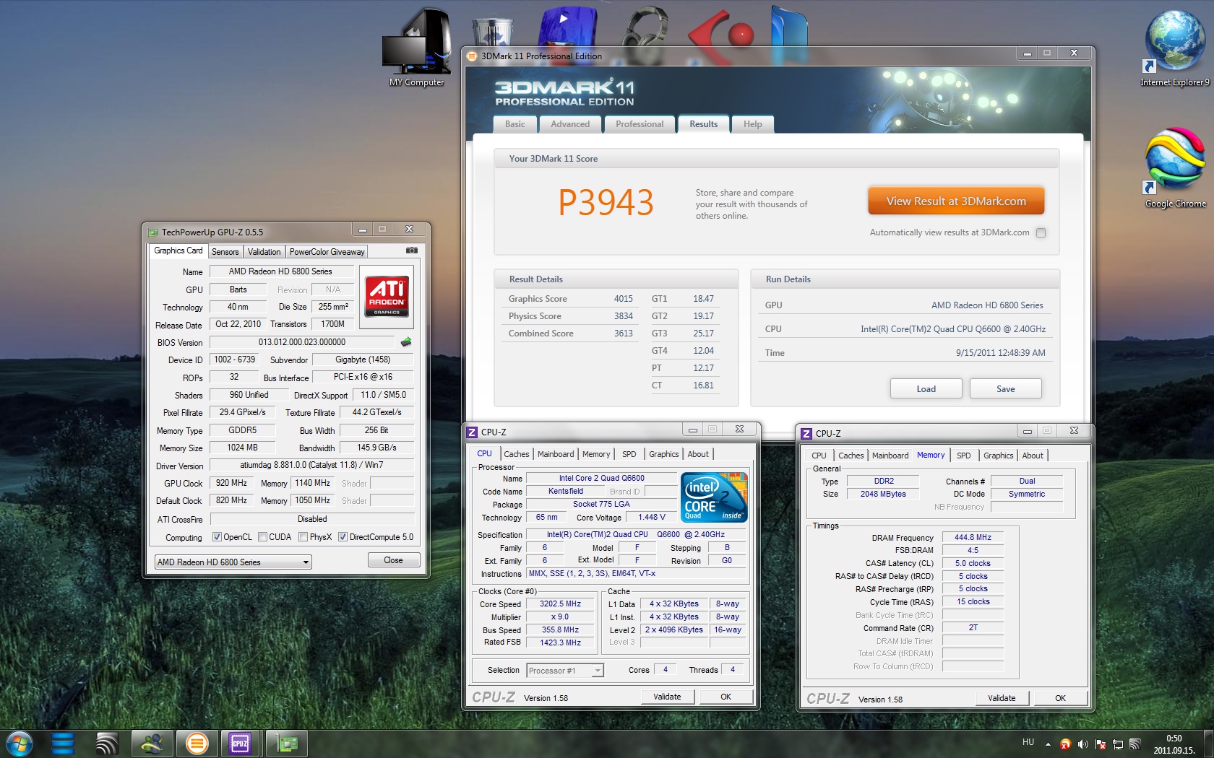Open the Validation tab in GPU-Z

pyautogui.click(x=264, y=252)
